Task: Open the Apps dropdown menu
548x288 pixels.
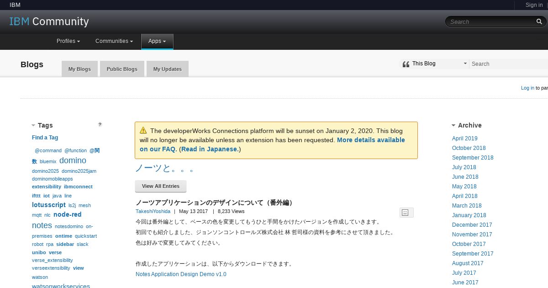Action: click(157, 41)
